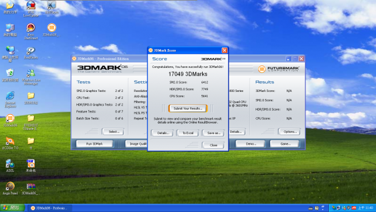Open score Details in the 3DMark Score dialog

162,133
